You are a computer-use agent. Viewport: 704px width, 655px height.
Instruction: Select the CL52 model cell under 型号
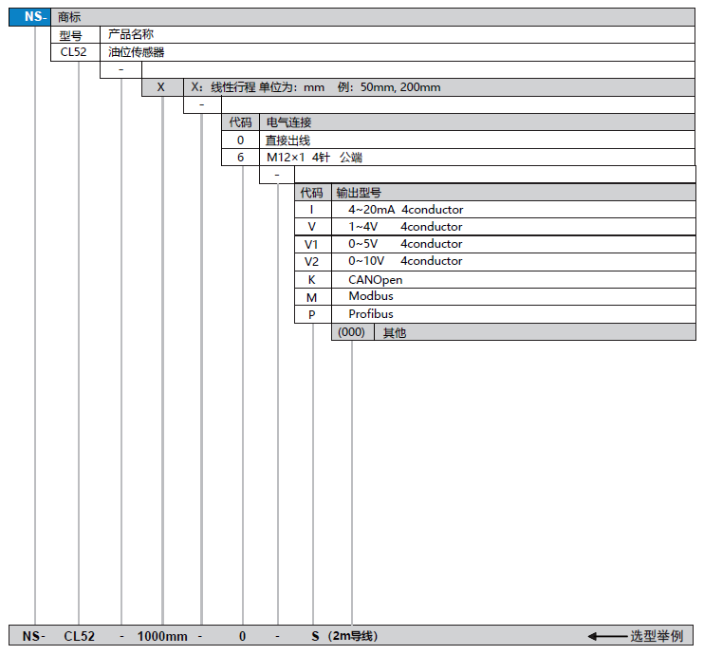(73, 52)
